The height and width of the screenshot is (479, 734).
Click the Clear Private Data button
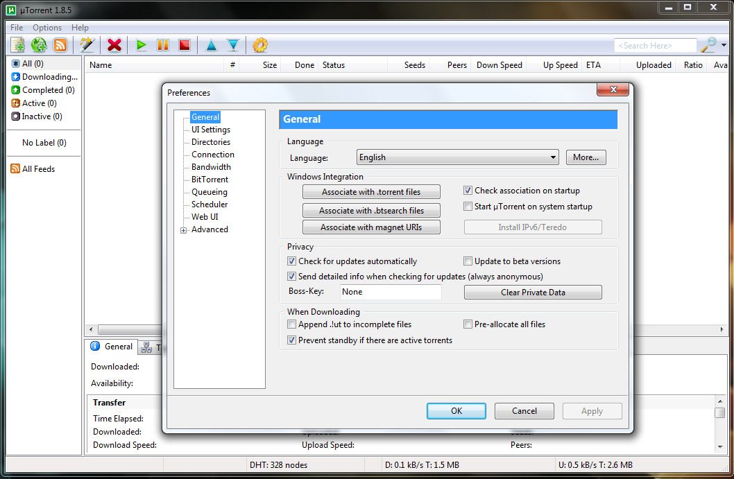[x=533, y=293]
